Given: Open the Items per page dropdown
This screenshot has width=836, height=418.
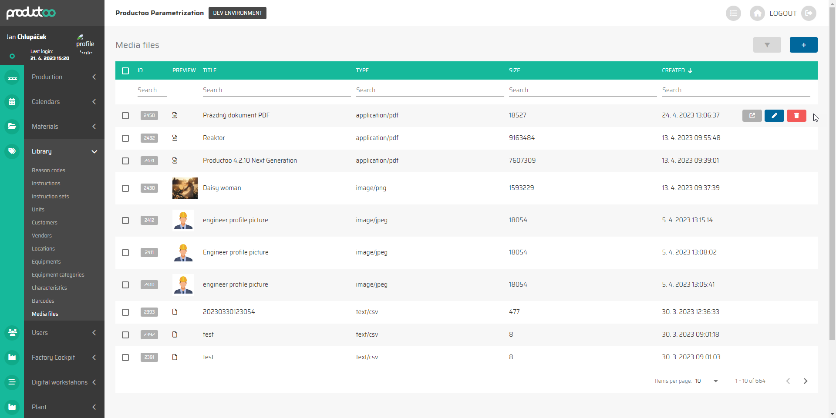Looking at the screenshot, I should coord(707,381).
